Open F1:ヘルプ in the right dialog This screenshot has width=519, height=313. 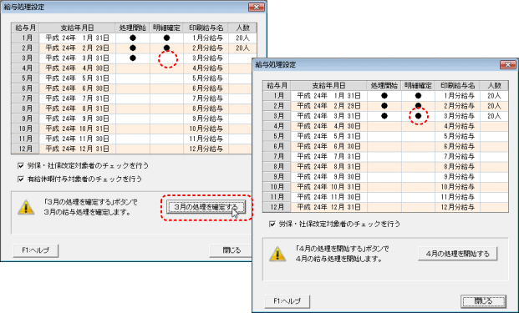pos(287,301)
